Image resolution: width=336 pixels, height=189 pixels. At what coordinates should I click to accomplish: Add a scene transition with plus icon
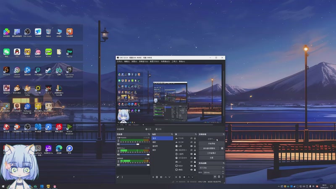coord(215,176)
